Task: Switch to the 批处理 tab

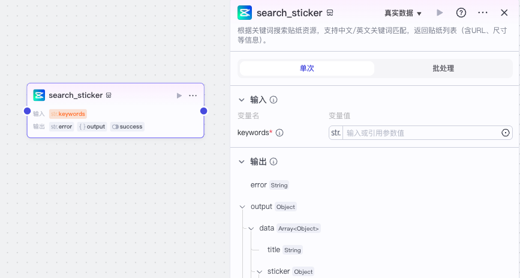Action: (x=443, y=68)
